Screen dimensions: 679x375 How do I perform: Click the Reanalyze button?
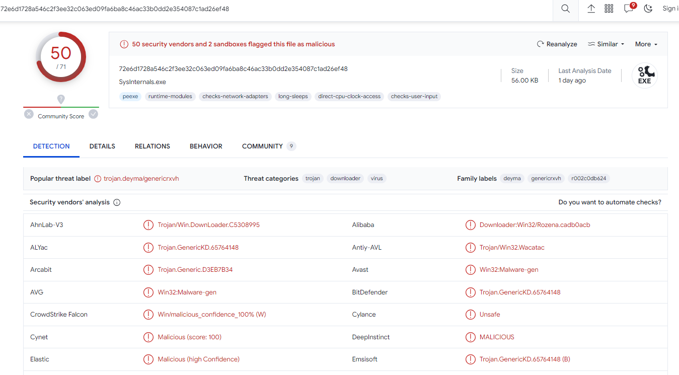[557, 44]
